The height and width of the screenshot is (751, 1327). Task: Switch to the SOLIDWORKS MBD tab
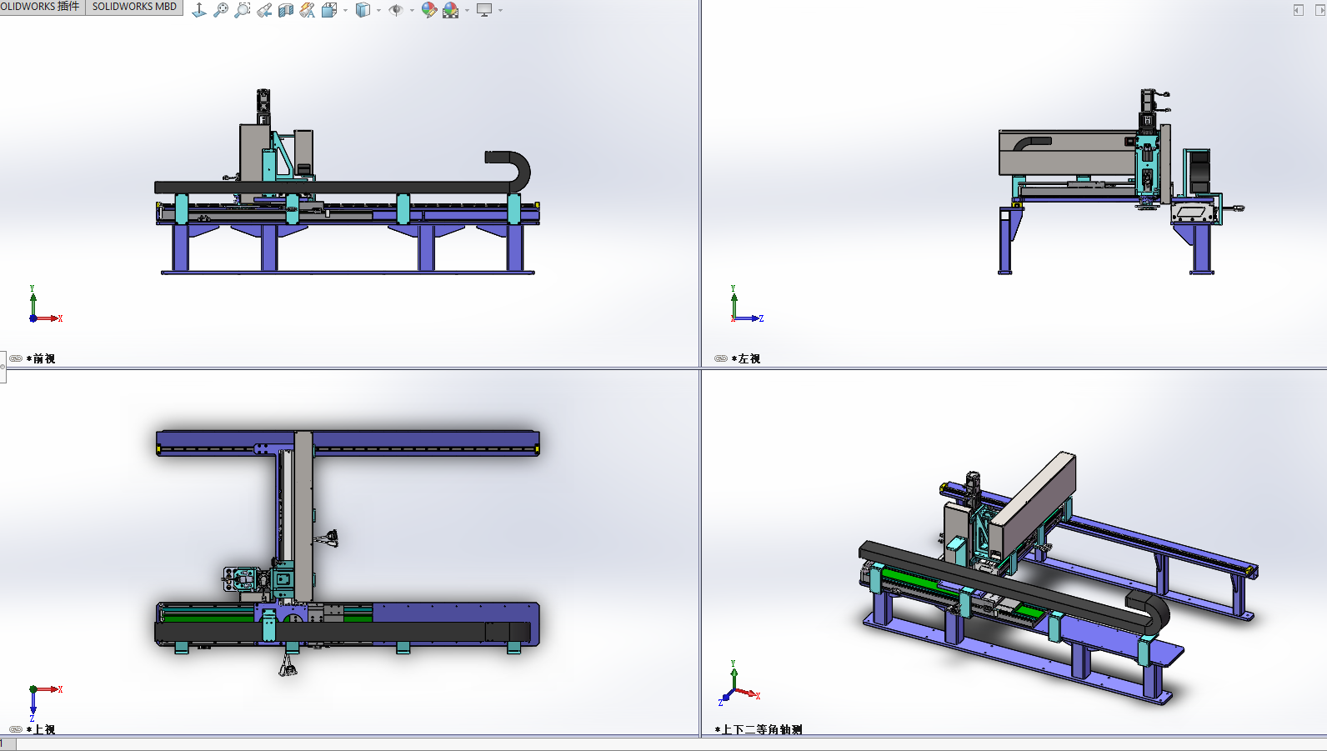coord(134,7)
